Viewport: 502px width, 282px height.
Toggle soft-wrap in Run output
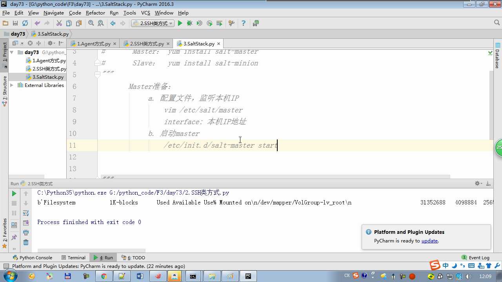point(26,213)
